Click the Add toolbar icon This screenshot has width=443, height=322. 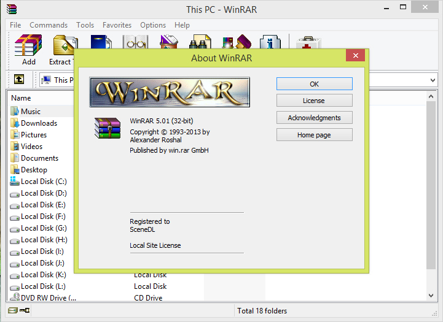tap(28, 45)
